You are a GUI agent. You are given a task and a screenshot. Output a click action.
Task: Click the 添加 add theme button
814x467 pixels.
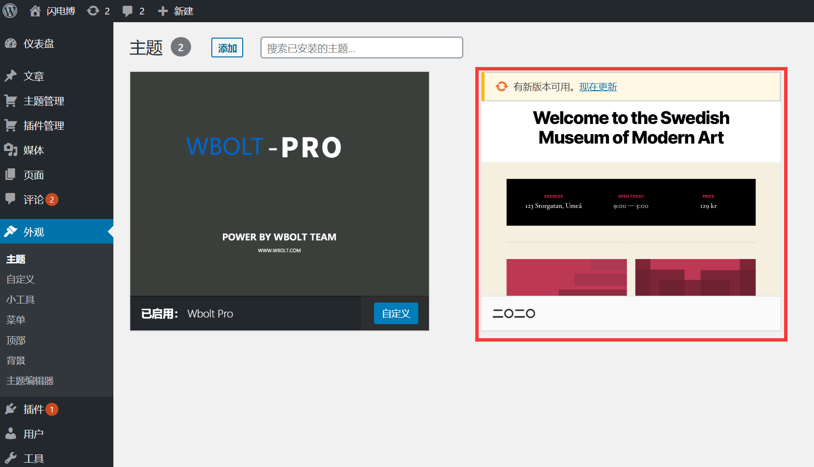(227, 48)
